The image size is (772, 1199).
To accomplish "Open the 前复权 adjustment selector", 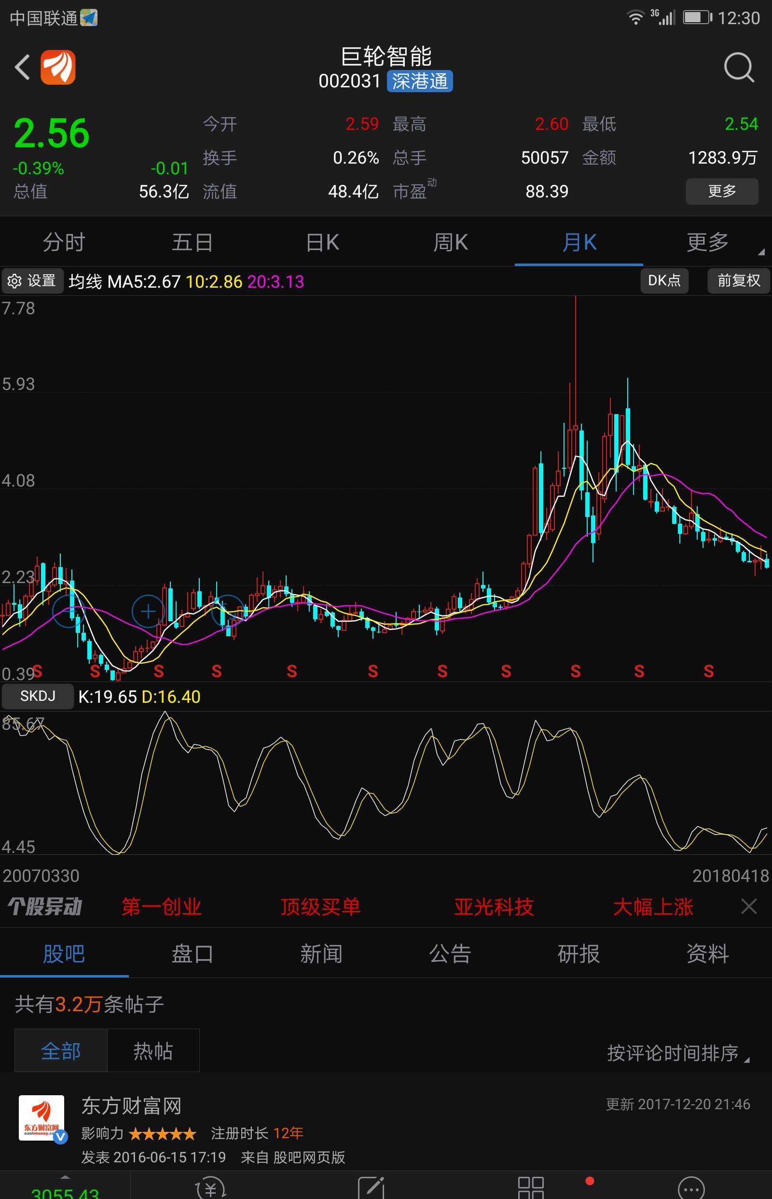I will [739, 280].
